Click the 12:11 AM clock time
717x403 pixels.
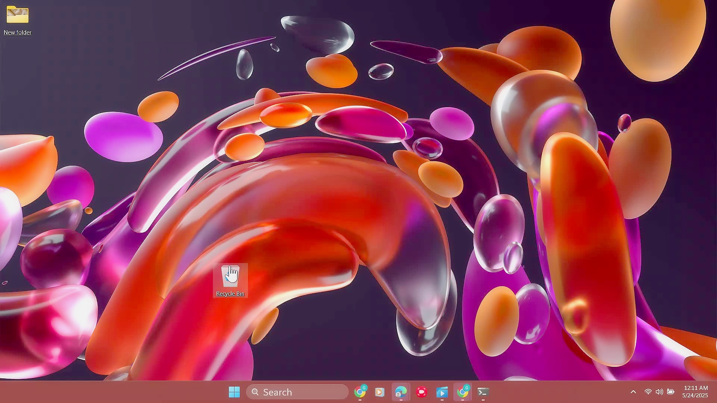click(696, 388)
